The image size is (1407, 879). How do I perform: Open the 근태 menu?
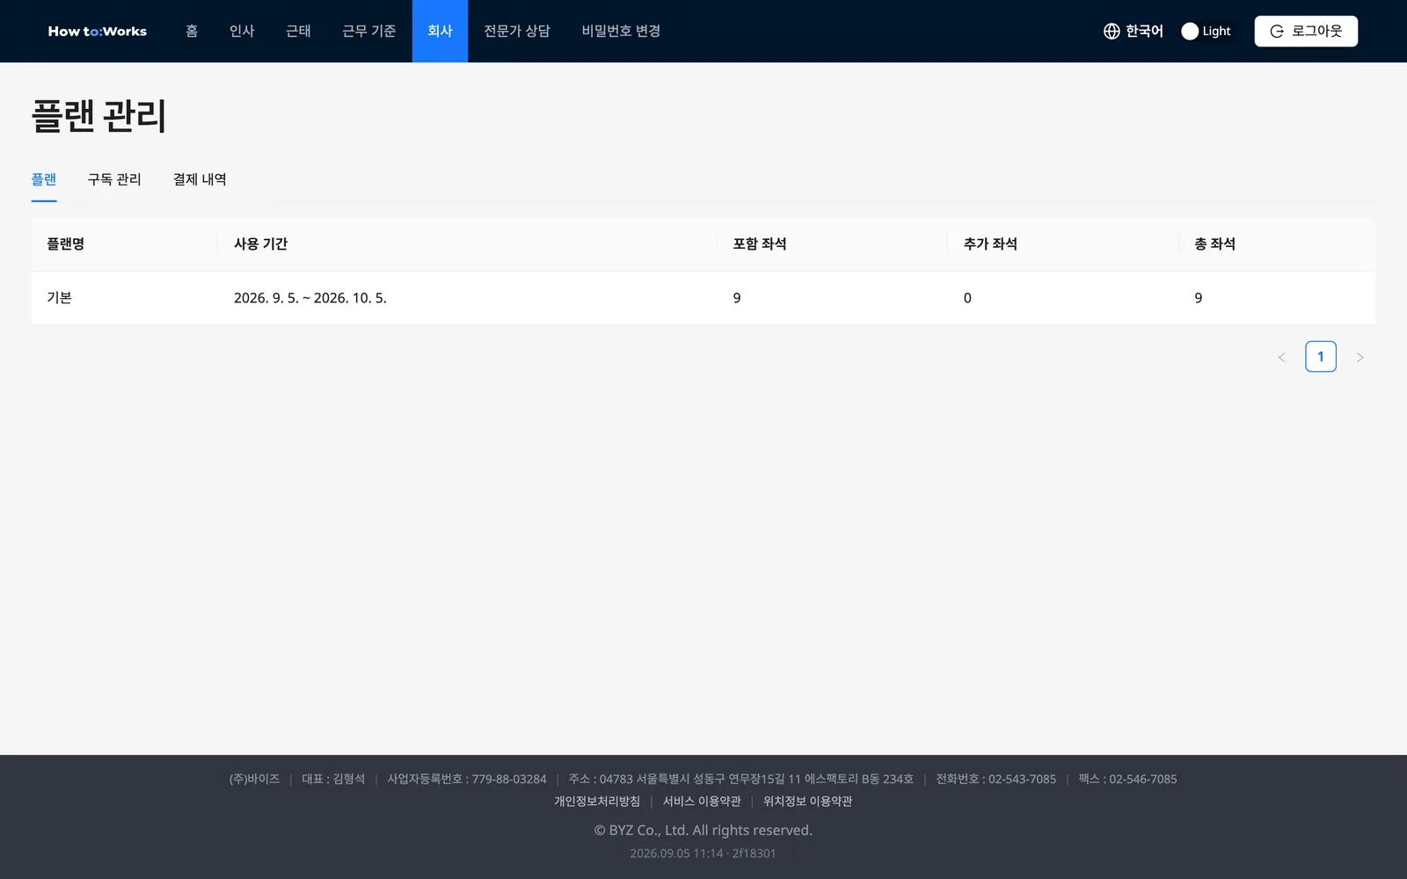pyautogui.click(x=298, y=31)
